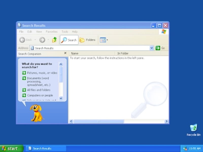Screen dimensions: 203x152
Task: Open the Views icon in toolbar
Action: point(103,40)
